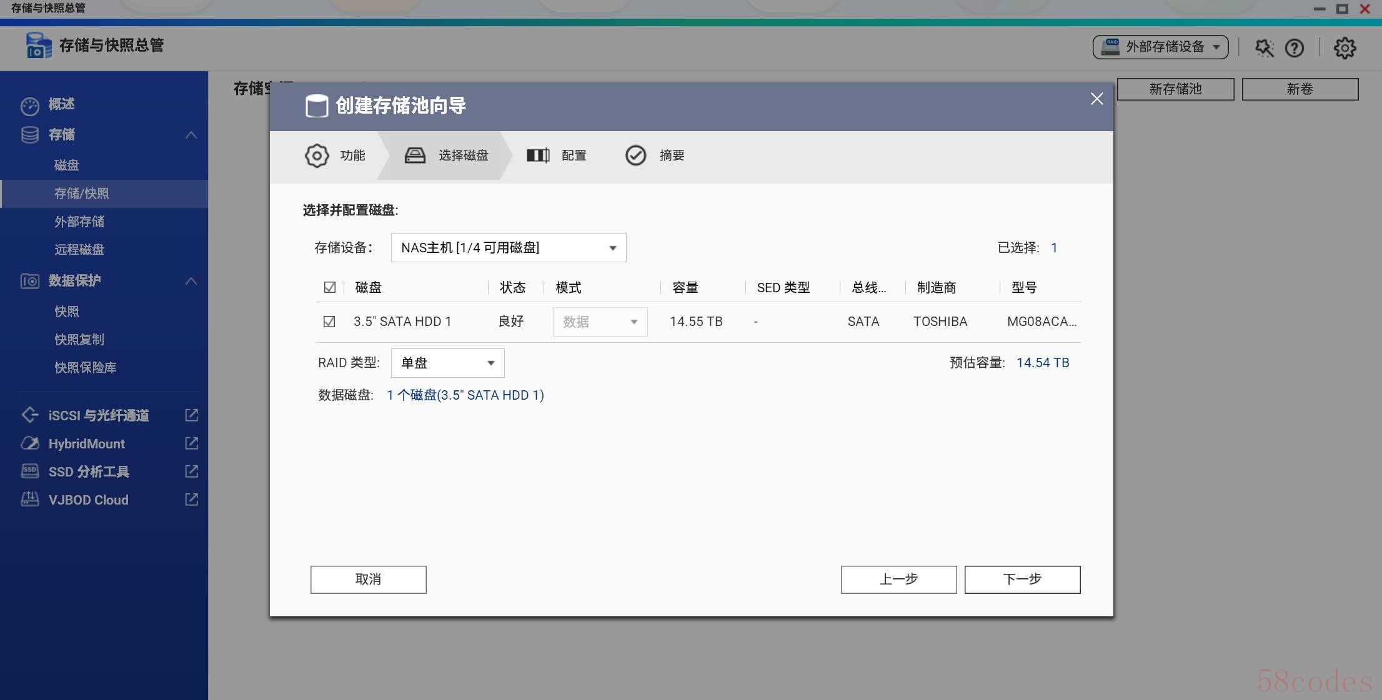Click the Data Protection camera icon
Image resolution: width=1382 pixels, height=700 pixels.
point(29,281)
